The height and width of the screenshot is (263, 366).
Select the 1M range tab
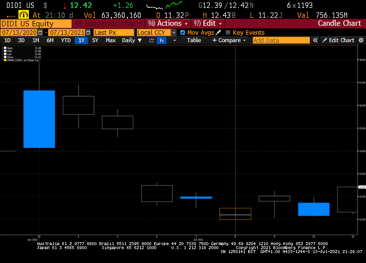[x=35, y=40]
